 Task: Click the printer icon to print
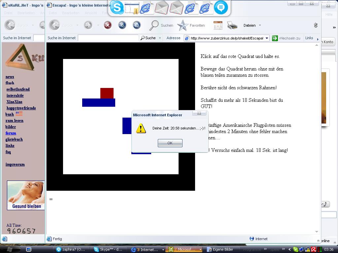tap(232, 25)
